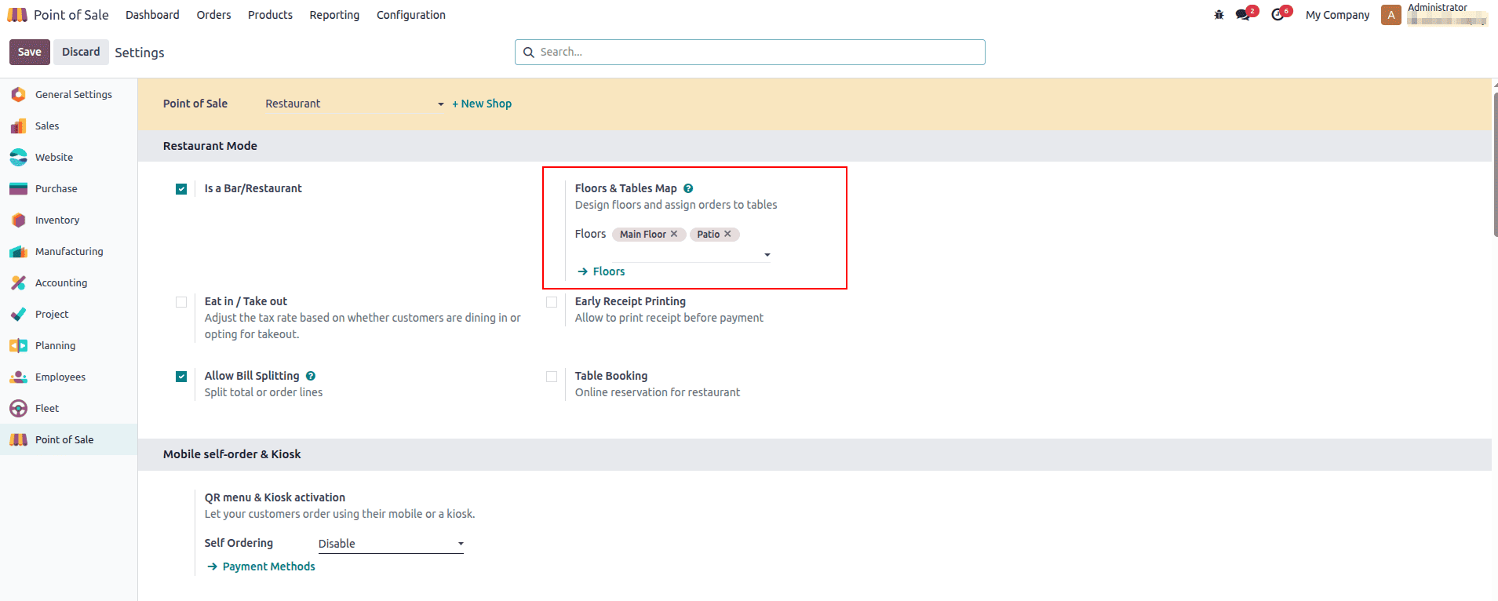Viewport: 1498px width, 601px height.
Task: Disable Allow Bill Splitting checkbox
Action: 181,377
